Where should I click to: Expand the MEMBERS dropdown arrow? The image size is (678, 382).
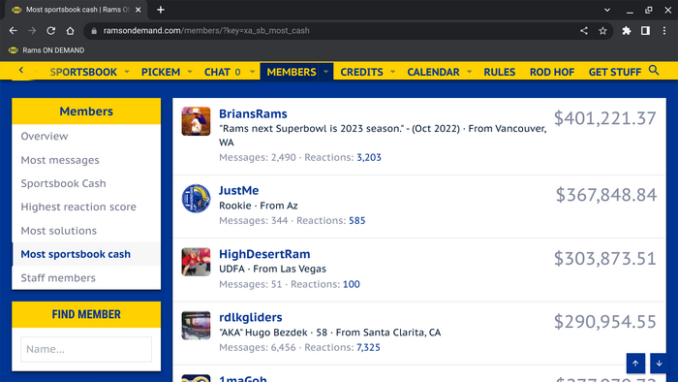coord(325,72)
